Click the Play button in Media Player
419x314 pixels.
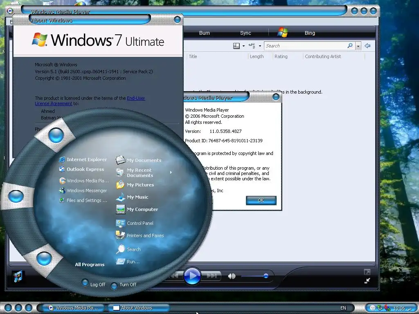[192, 276]
